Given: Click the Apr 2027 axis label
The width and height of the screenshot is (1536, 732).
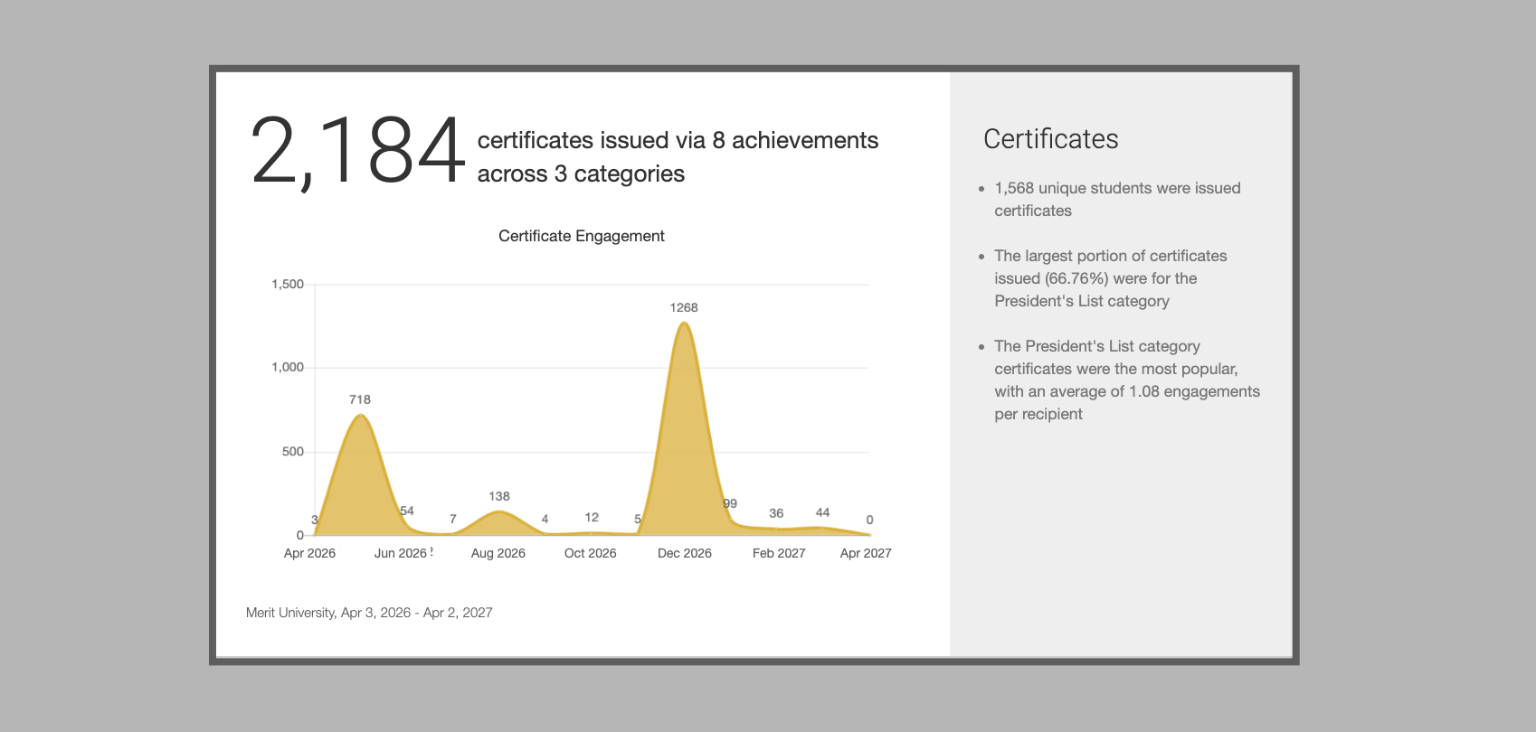Looking at the screenshot, I should (x=865, y=553).
